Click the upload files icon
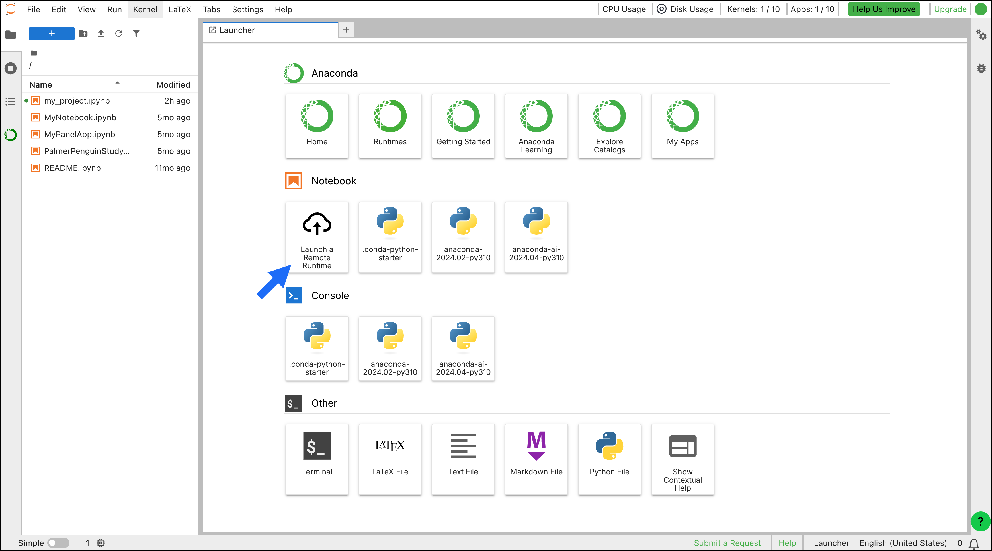 (x=101, y=34)
